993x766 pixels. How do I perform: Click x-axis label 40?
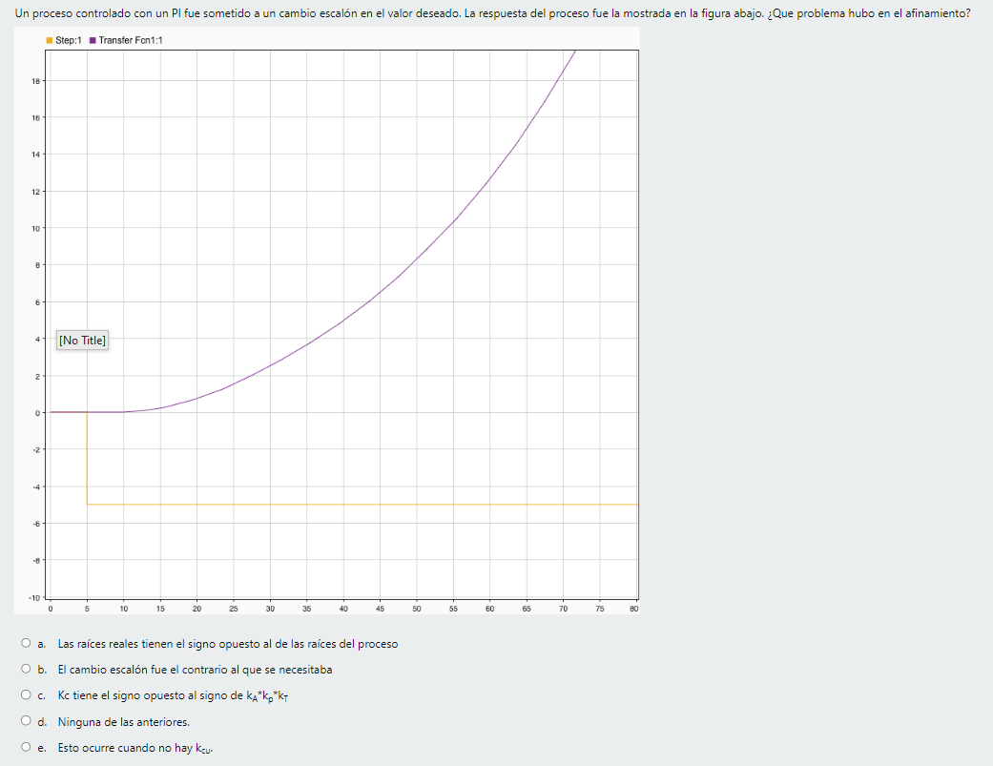tap(343, 609)
